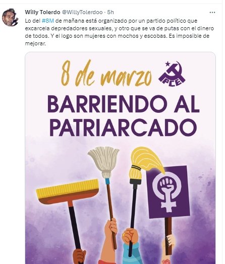Image resolution: width=225 pixels, height=264 pixels.
Task: Click the yellow push broom illustration
Action: tap(68, 191)
